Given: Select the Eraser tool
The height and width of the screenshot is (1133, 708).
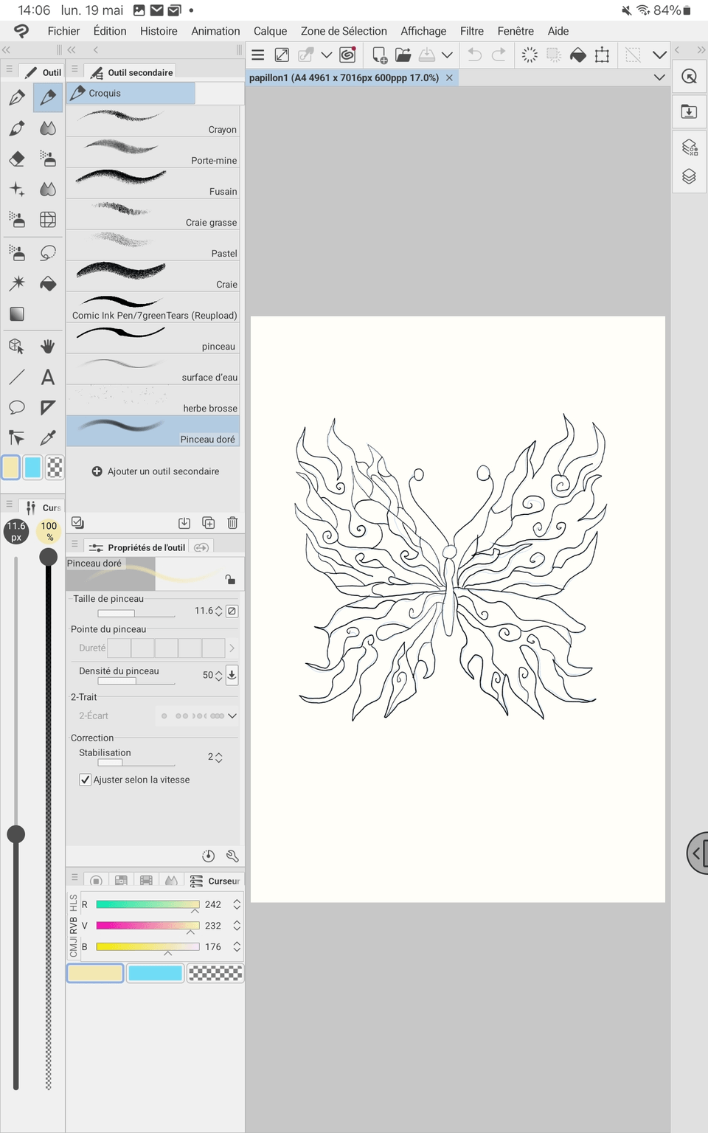Looking at the screenshot, I should click(x=17, y=159).
